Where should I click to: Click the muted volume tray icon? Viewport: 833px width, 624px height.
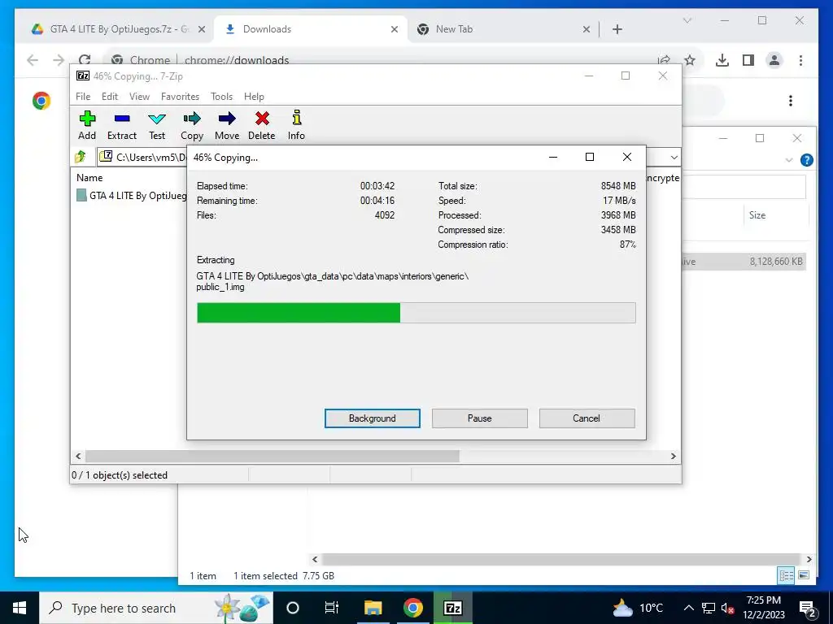tap(728, 608)
